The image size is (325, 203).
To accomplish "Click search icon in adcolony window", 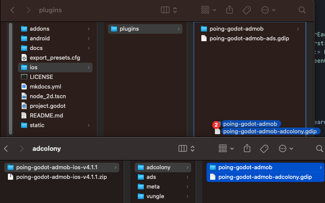I will (x=319, y=149).
